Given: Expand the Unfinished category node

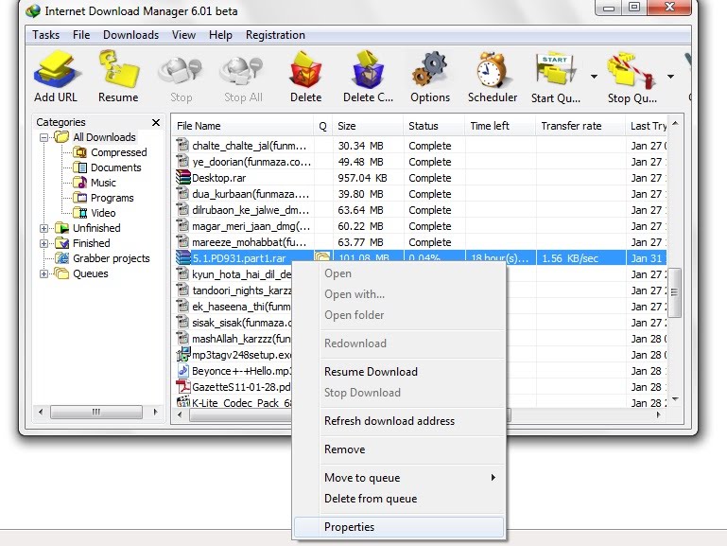Looking at the screenshot, I should (44, 228).
